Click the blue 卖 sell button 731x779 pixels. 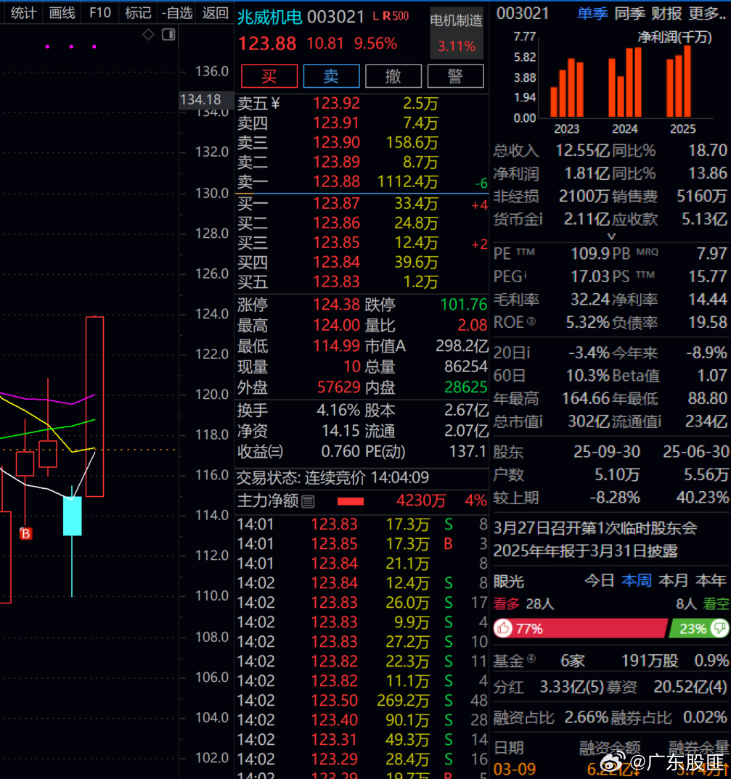click(x=331, y=76)
